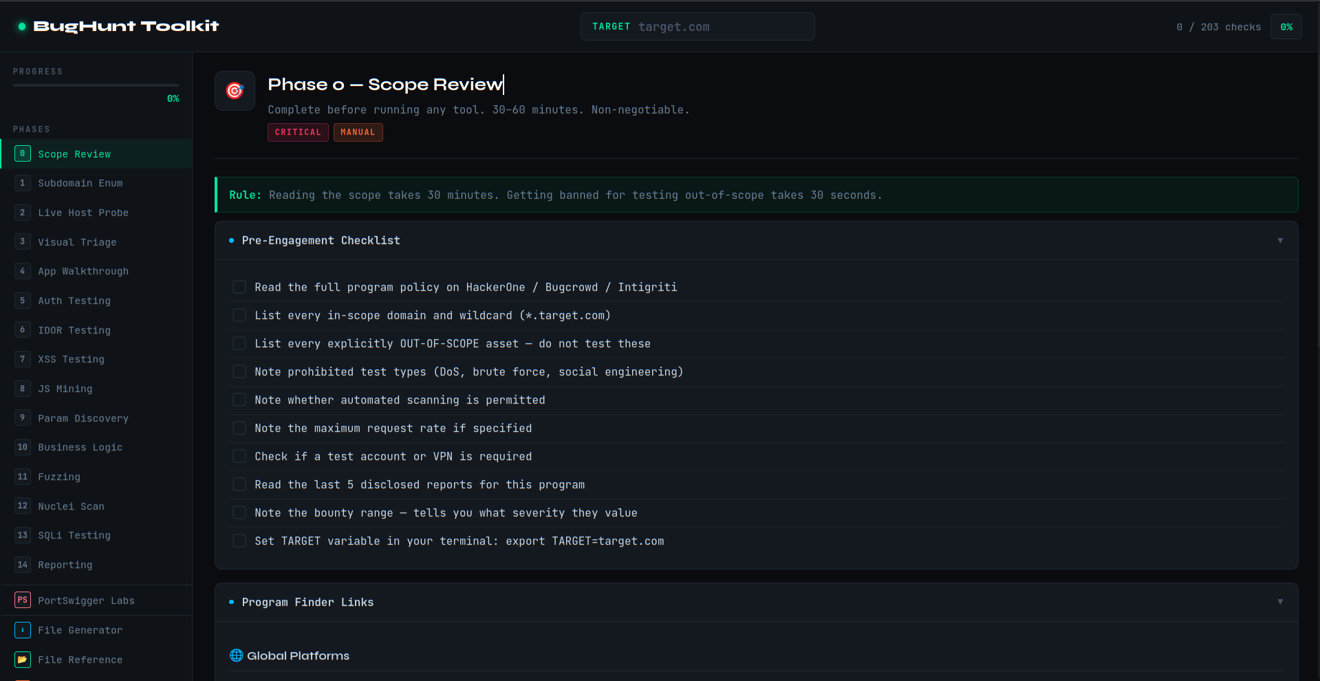Click the File Reference folder icon
The image size is (1320, 681).
(23, 659)
